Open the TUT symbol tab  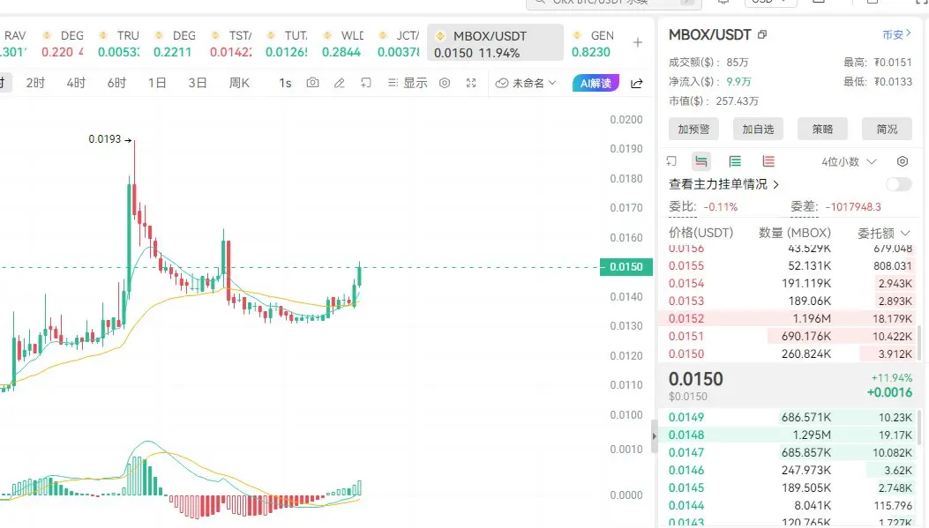[287, 44]
